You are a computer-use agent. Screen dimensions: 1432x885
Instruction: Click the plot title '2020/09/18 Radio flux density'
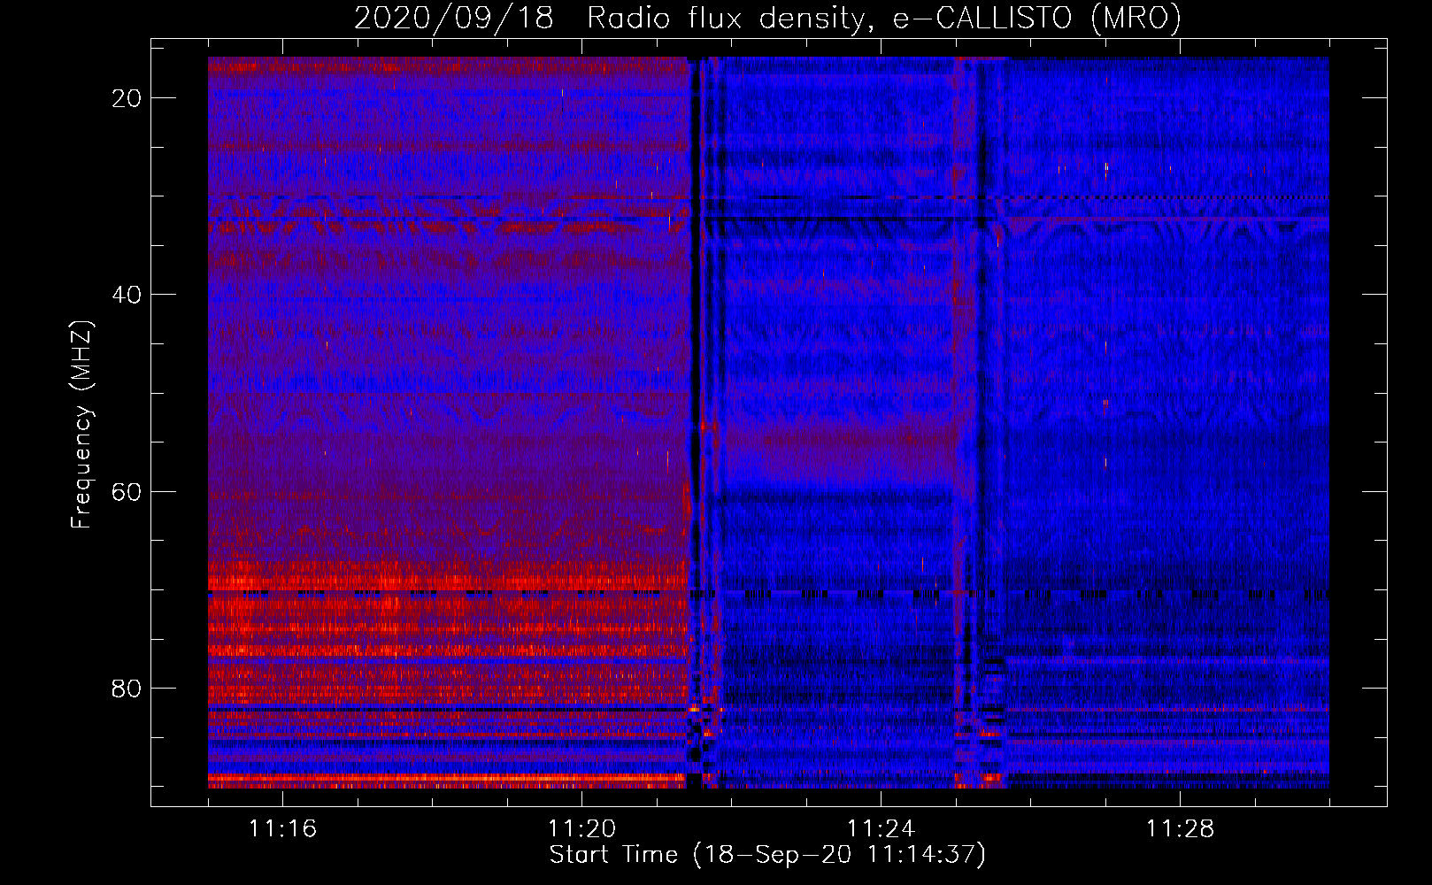pyautogui.click(x=767, y=19)
